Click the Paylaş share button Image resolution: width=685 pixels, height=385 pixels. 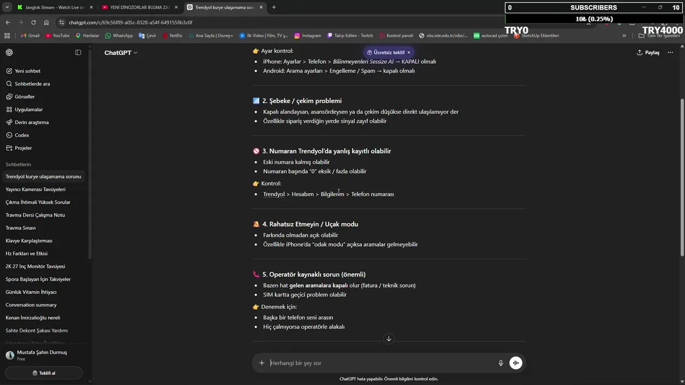(x=648, y=52)
